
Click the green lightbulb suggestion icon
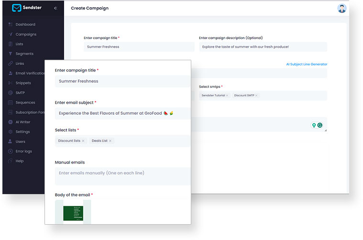click(314, 125)
